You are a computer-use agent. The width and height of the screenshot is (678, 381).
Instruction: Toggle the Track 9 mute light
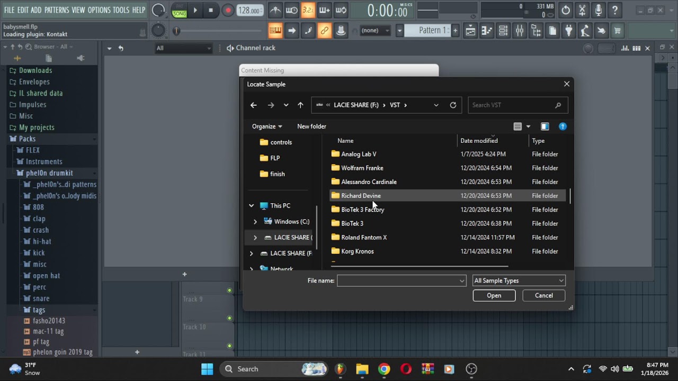(x=229, y=291)
